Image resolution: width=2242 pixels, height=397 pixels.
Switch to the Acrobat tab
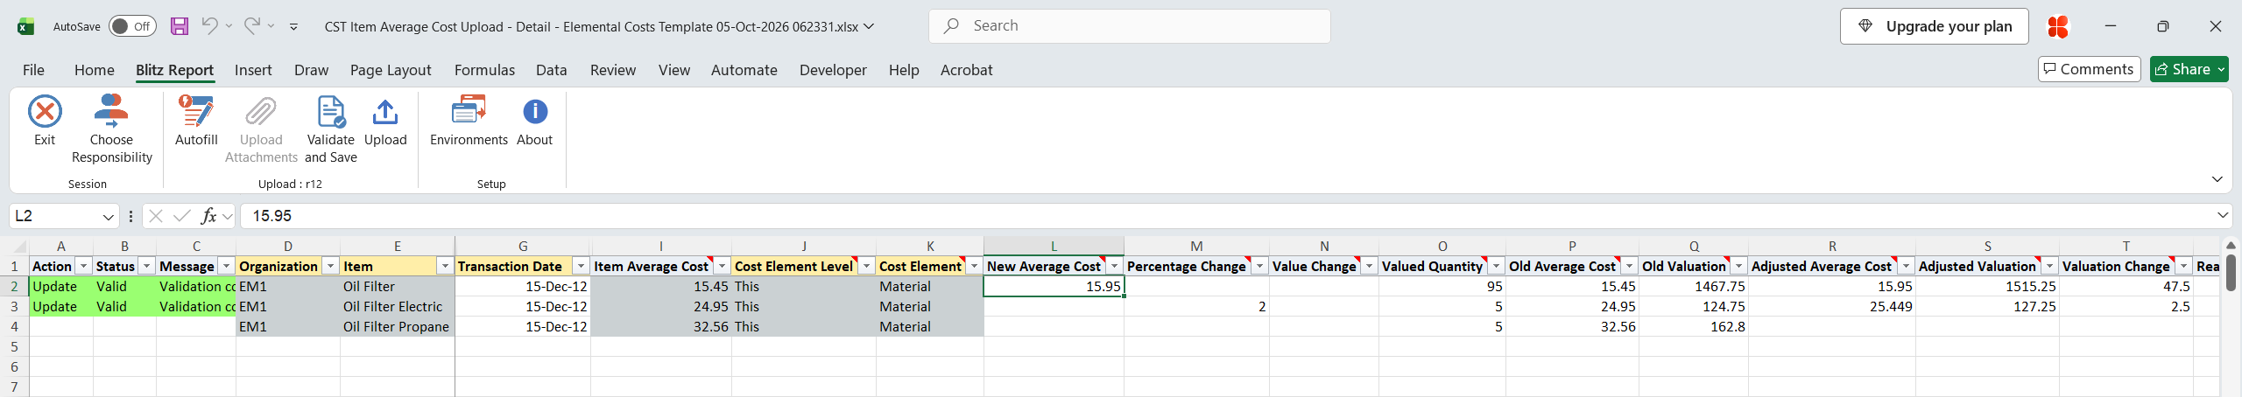966,70
